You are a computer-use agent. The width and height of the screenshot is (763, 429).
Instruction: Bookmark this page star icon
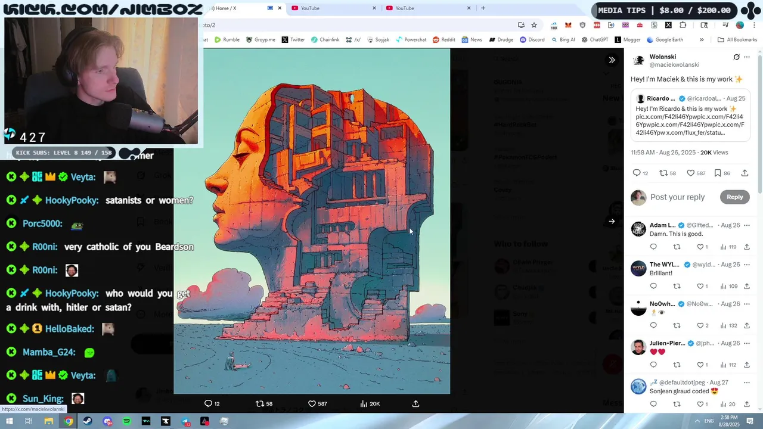tap(534, 25)
